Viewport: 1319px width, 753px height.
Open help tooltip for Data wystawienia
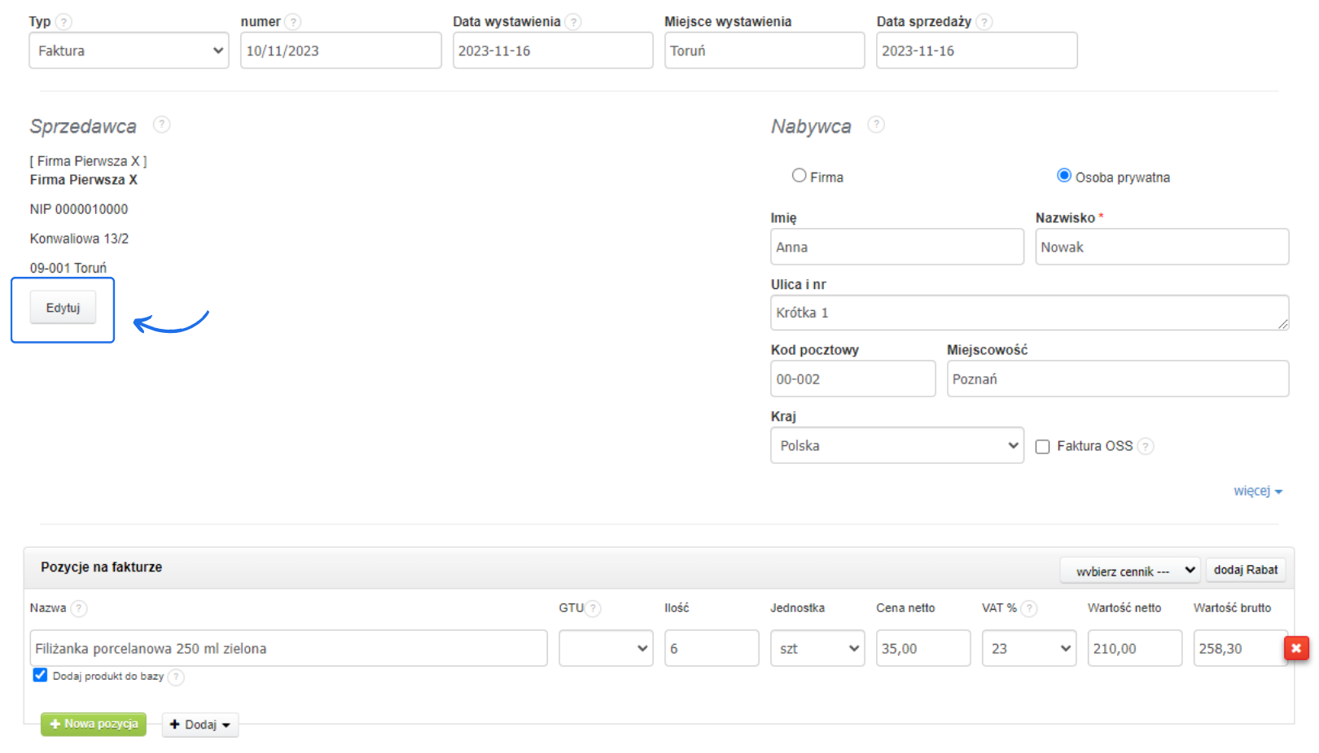573,22
